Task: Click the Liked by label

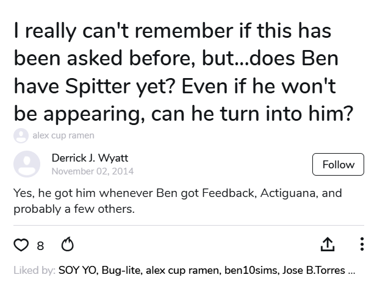Action: (35, 270)
